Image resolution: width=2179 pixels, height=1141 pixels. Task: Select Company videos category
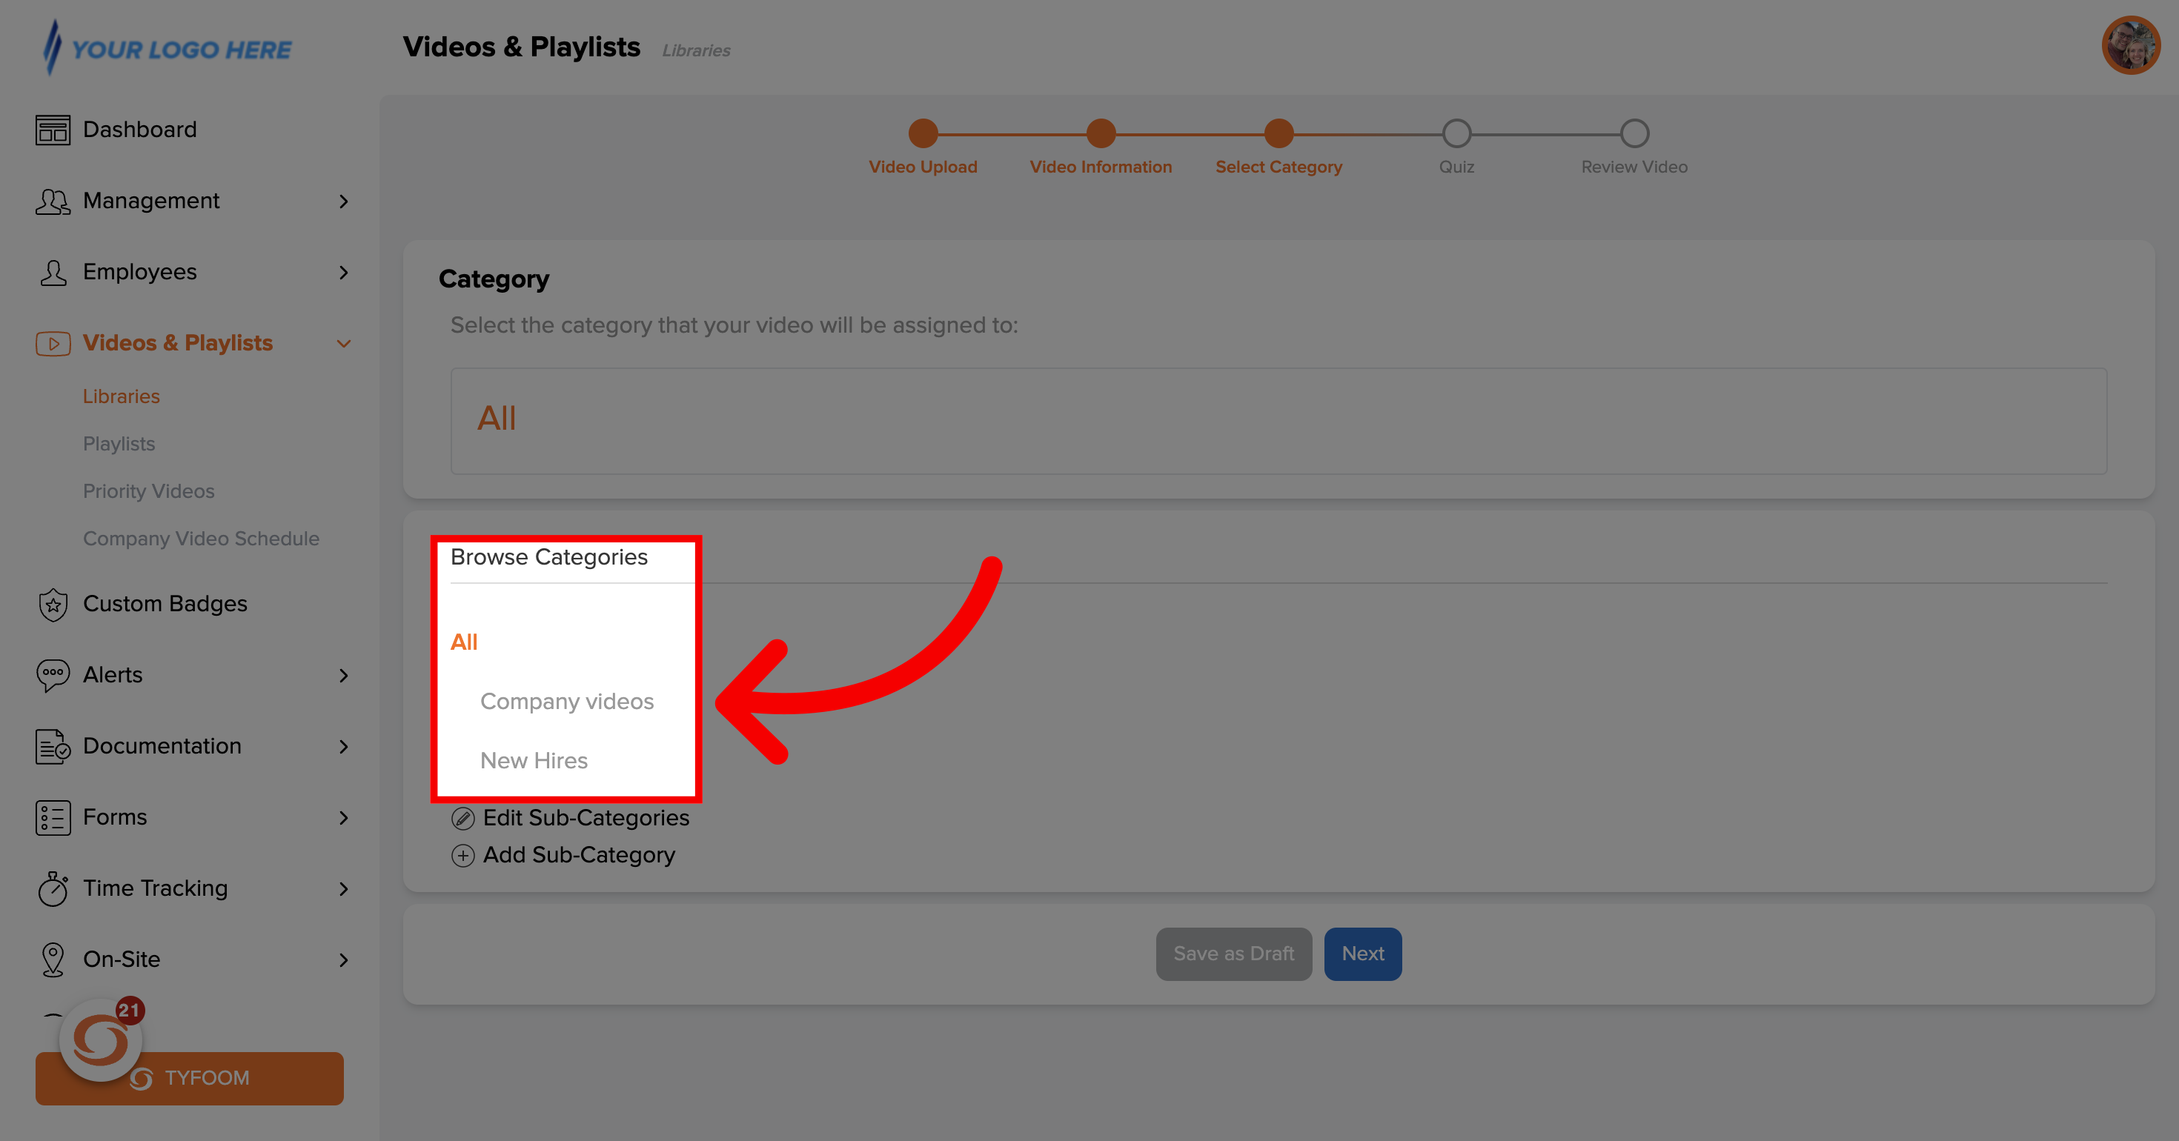[566, 702]
